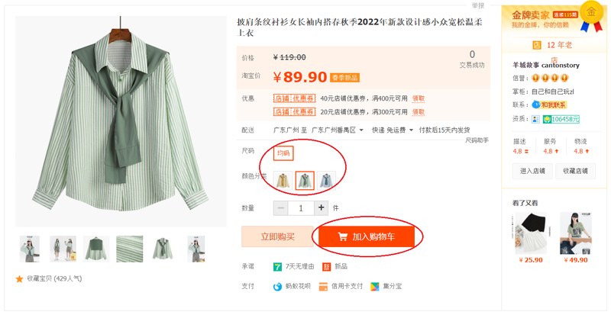
Task: Select the blue shirt color option
Action: (327, 180)
